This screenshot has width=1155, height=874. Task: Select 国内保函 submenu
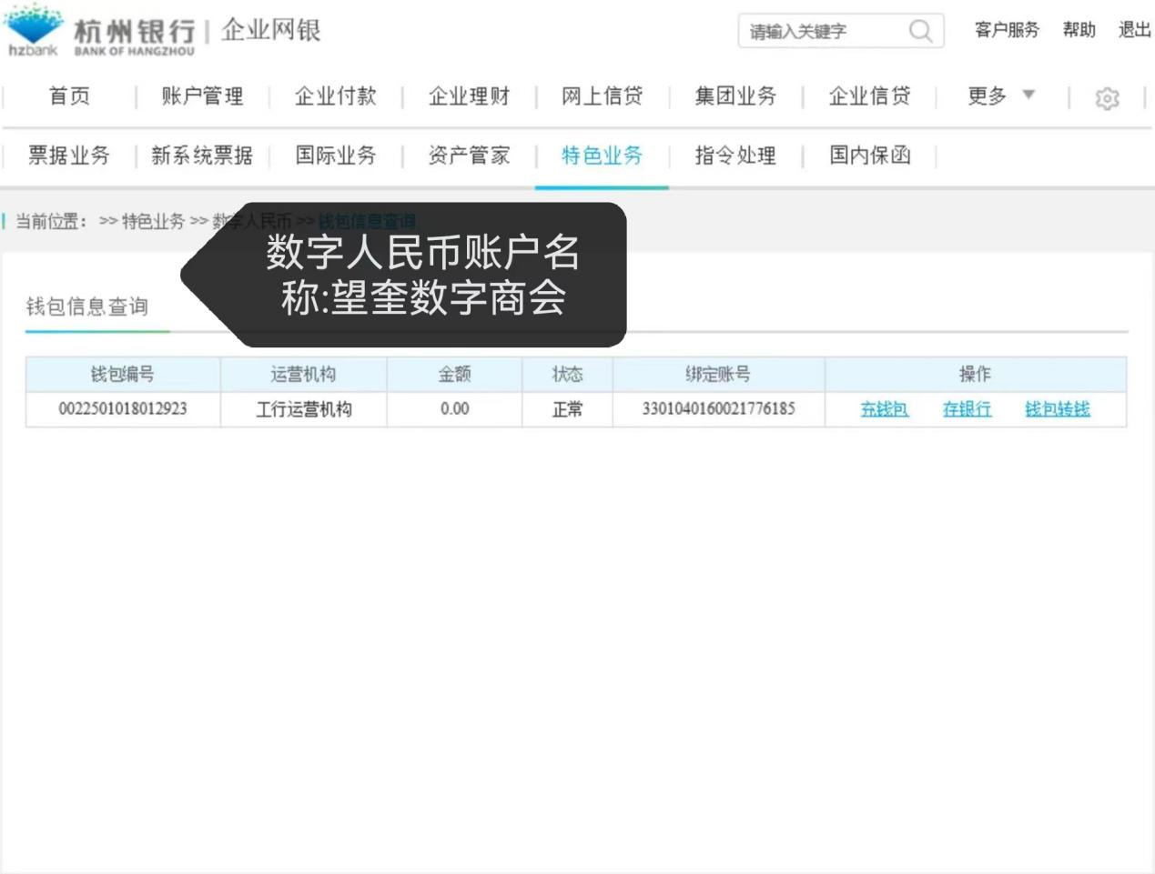869,156
